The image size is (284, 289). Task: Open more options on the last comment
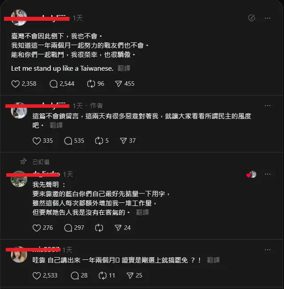[268, 250]
